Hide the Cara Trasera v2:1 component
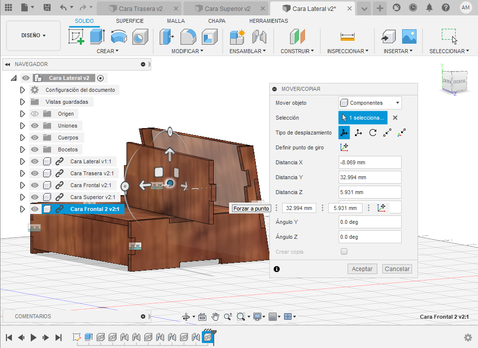Viewport: 478px width, 348px height. (x=35, y=173)
